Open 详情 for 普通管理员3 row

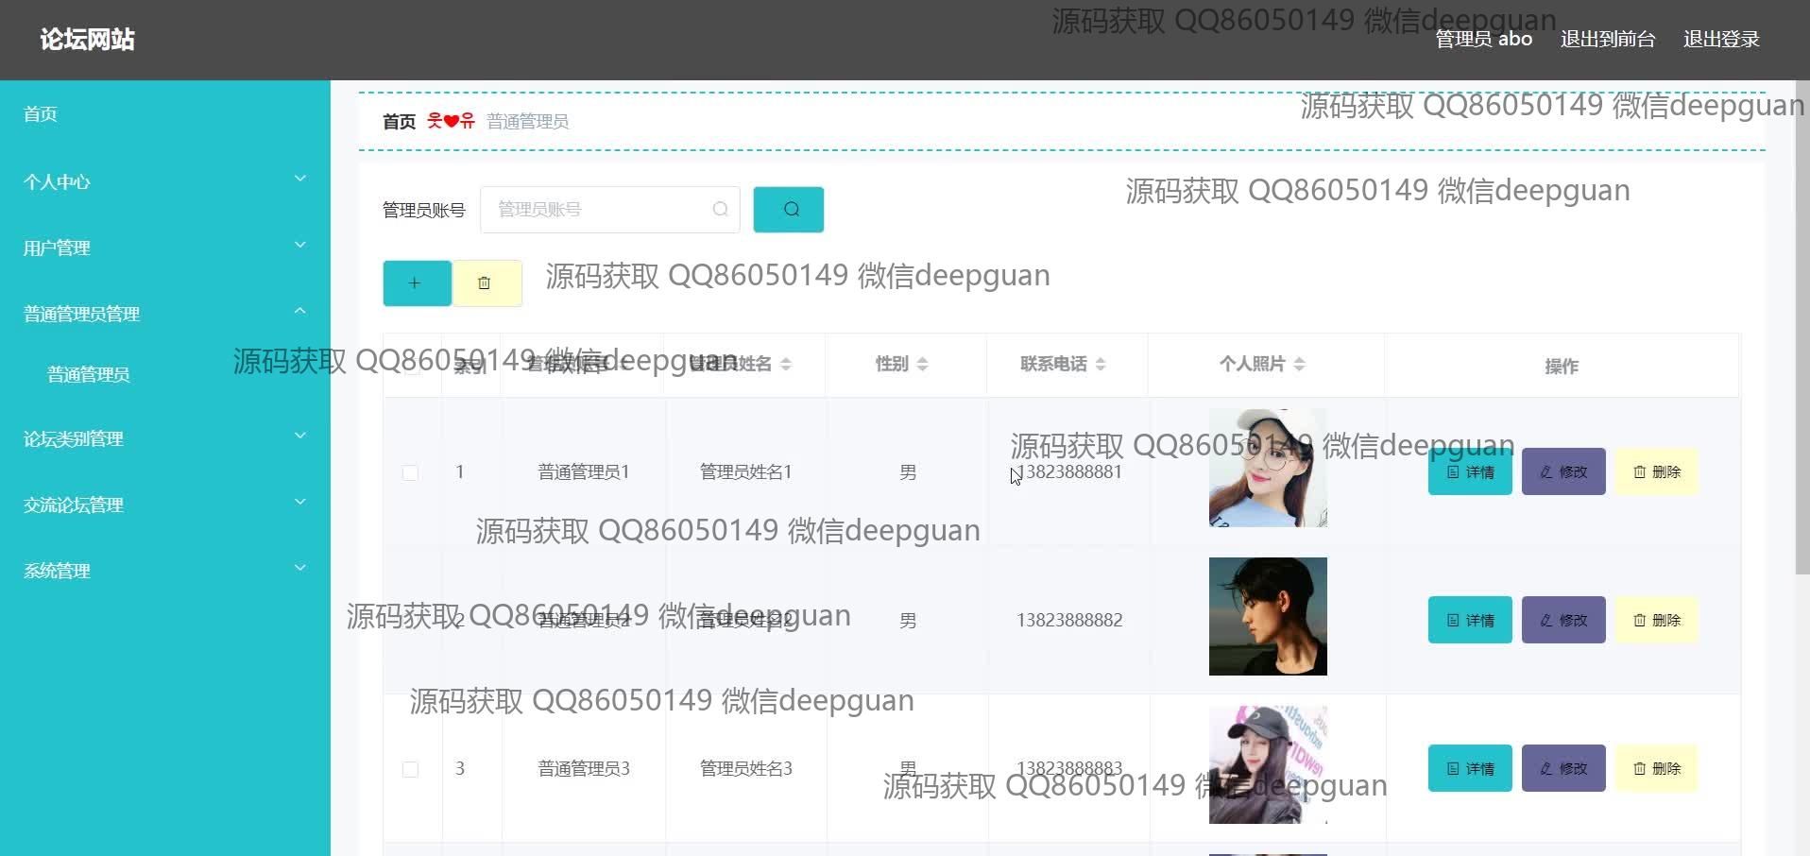(1470, 768)
